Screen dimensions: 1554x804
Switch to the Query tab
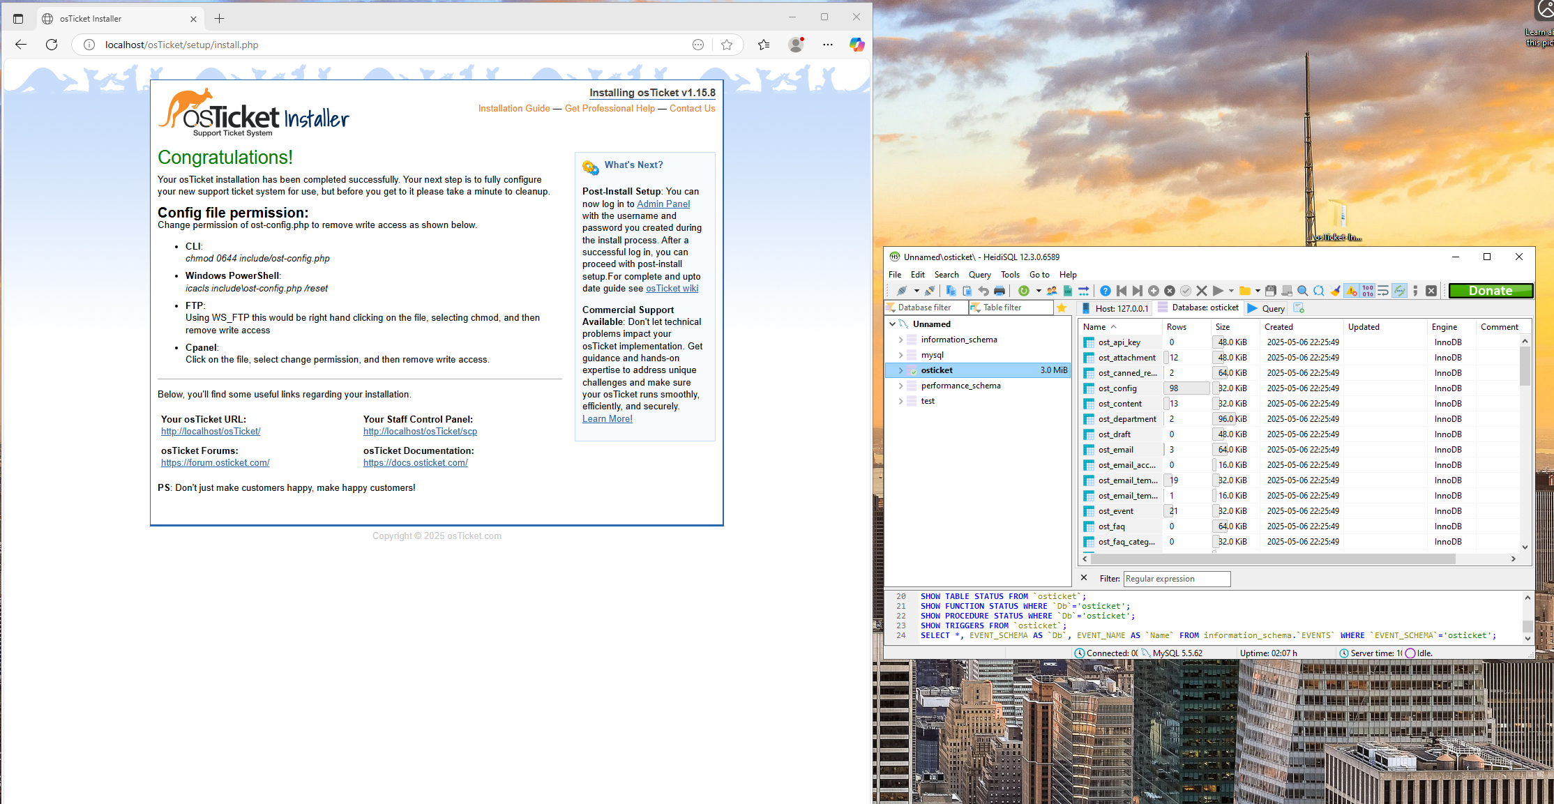(1266, 308)
